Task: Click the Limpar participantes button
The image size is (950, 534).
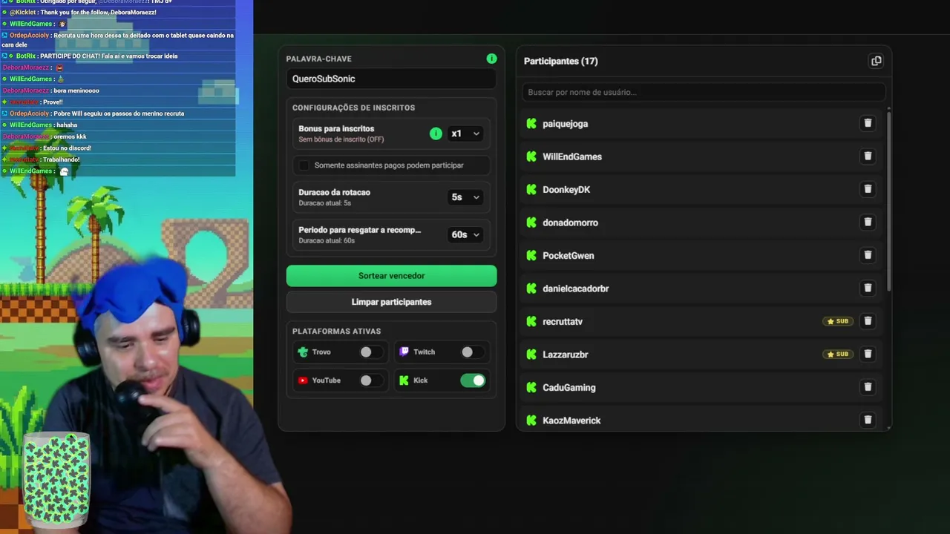Action: pos(391,302)
